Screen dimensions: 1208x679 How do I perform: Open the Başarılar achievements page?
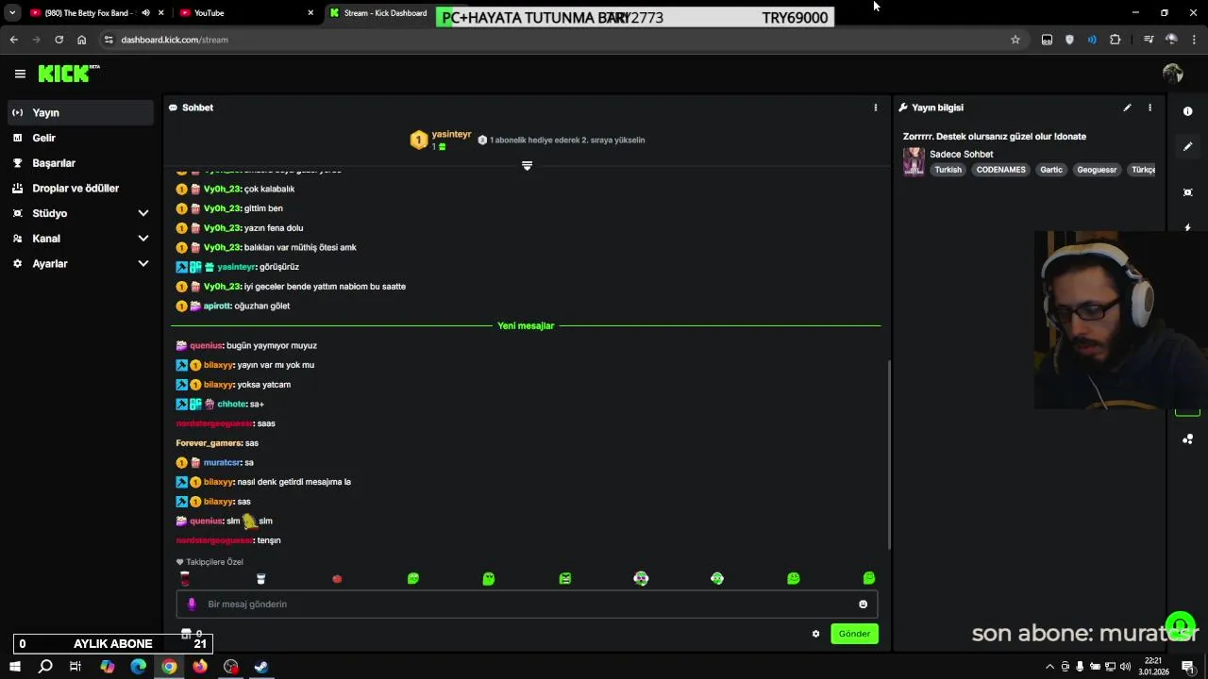[81, 163]
